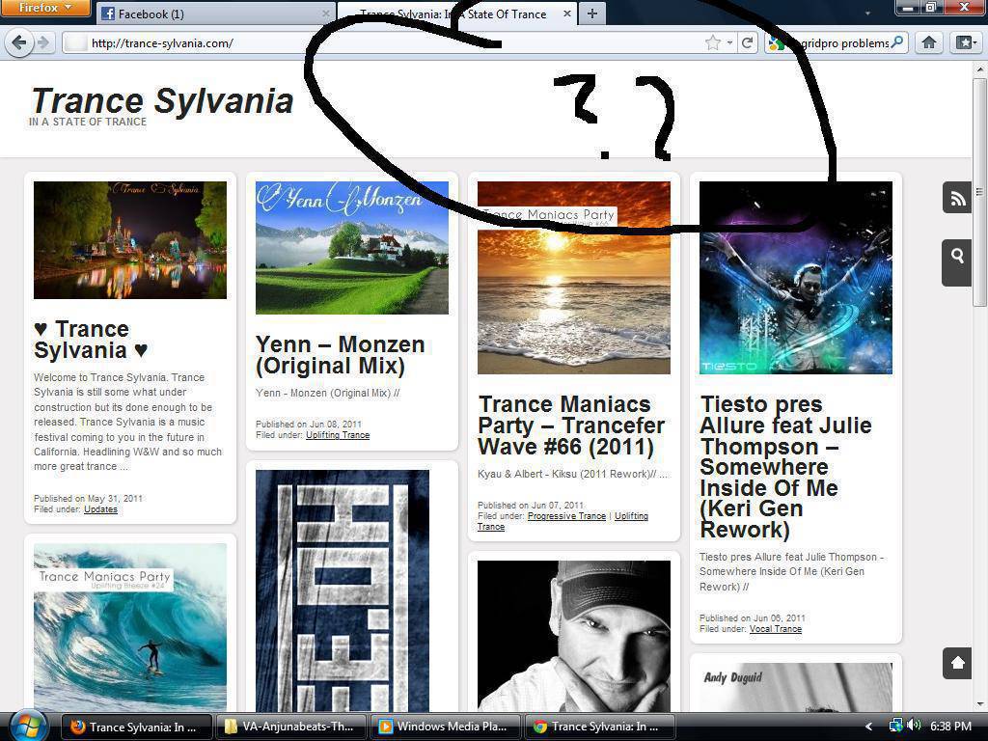Follow Uplifting Trance link under Yenn – Monzen
988x741 pixels.
338,435
